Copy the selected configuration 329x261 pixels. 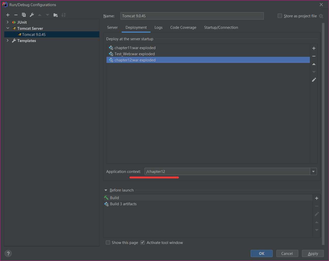click(24, 15)
